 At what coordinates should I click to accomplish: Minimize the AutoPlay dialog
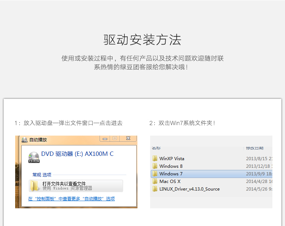point(105,138)
